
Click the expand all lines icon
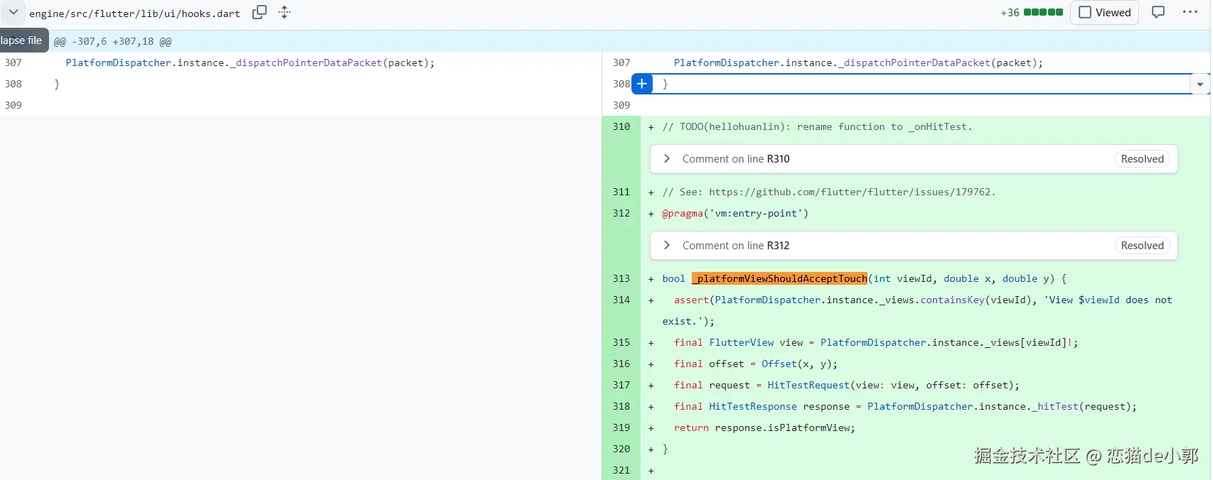(x=284, y=12)
